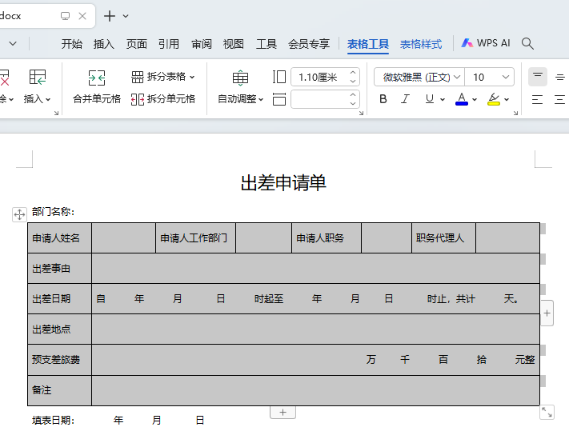Add a table row using the bottom plus button
This screenshot has width=569, height=447.
click(x=282, y=412)
